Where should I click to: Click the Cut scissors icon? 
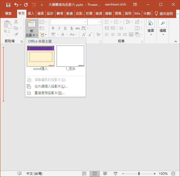(16, 22)
